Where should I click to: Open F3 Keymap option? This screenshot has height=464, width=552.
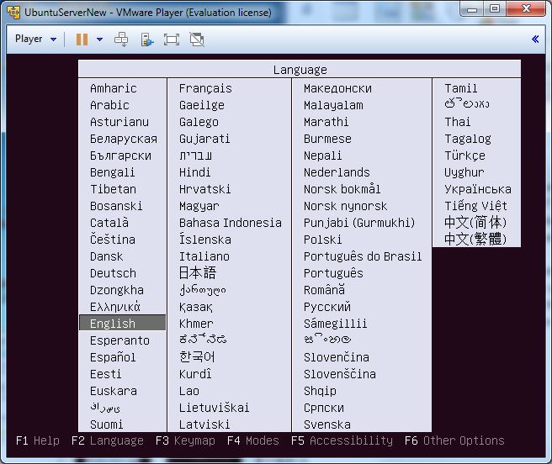(x=184, y=440)
